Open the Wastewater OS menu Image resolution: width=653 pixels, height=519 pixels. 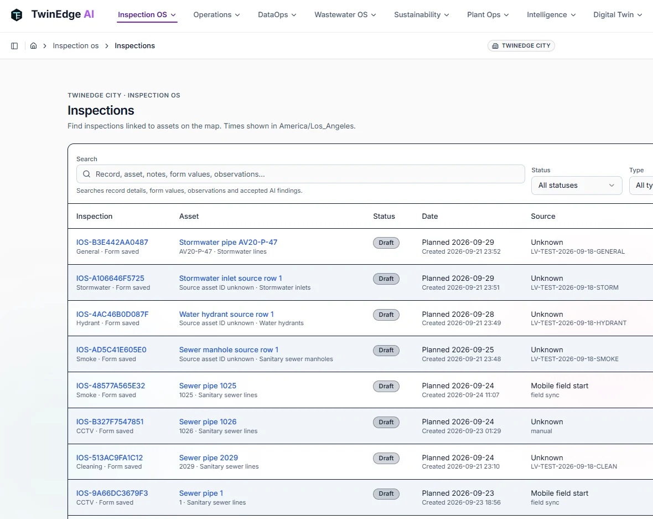click(x=345, y=14)
